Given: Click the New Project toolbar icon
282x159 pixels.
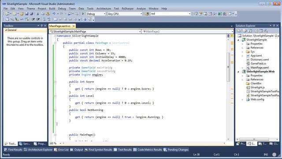Looking at the screenshot, I should [7, 14].
